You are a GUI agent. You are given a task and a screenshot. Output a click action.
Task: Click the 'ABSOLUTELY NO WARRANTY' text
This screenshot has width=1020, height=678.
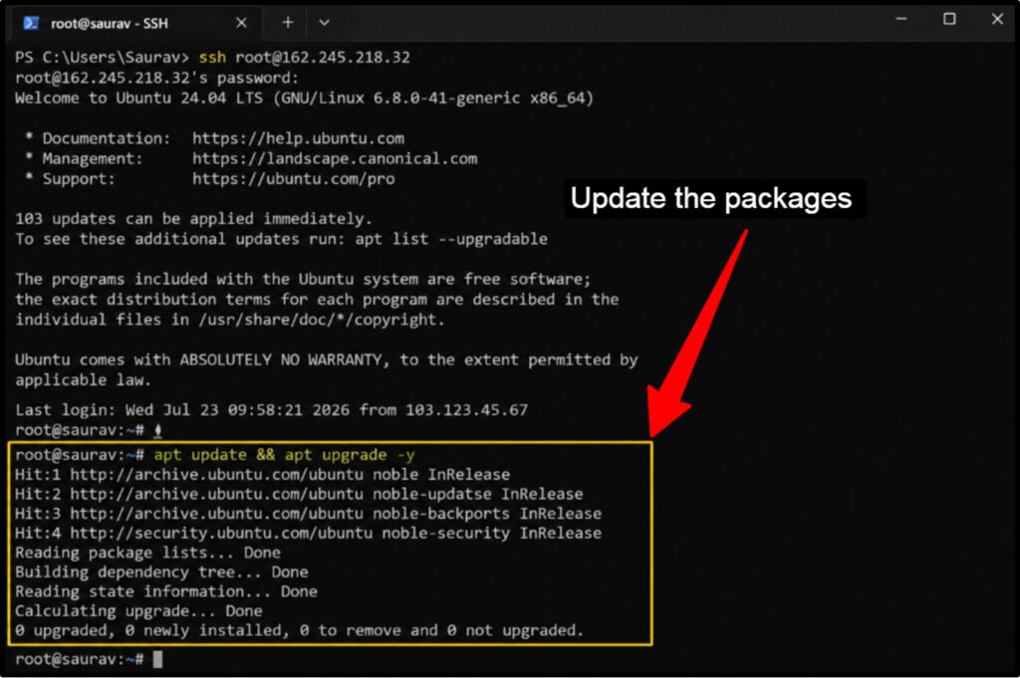click(281, 360)
